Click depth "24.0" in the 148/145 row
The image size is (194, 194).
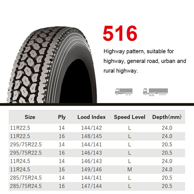click(x=167, y=136)
